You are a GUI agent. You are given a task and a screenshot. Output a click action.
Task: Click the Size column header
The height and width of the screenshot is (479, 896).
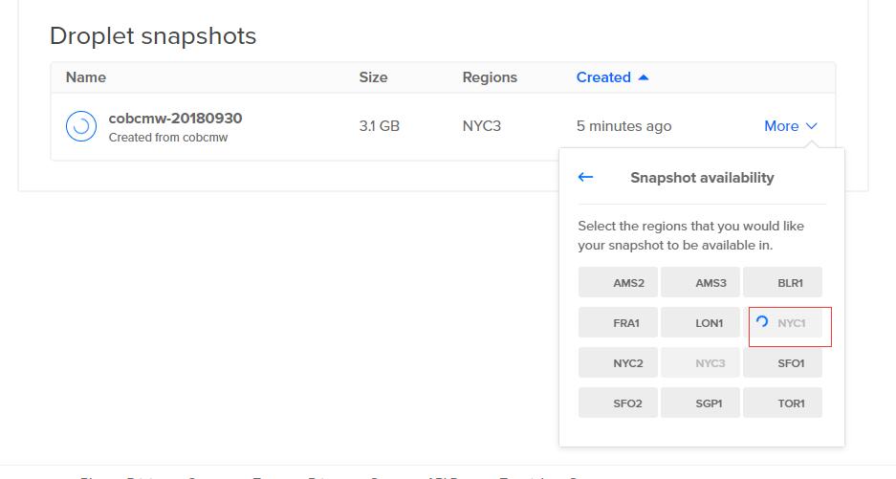373,77
